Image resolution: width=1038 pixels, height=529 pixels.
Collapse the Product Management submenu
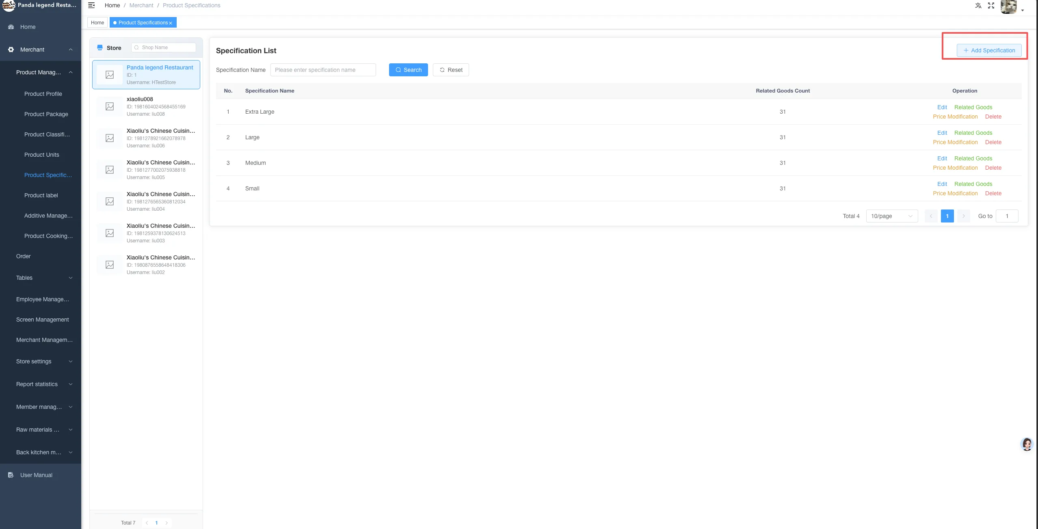point(71,72)
